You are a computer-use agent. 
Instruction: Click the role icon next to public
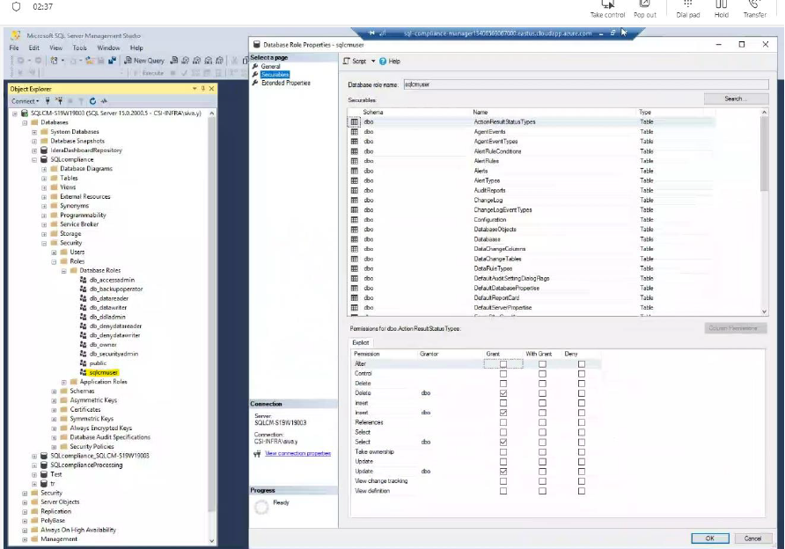(x=83, y=362)
